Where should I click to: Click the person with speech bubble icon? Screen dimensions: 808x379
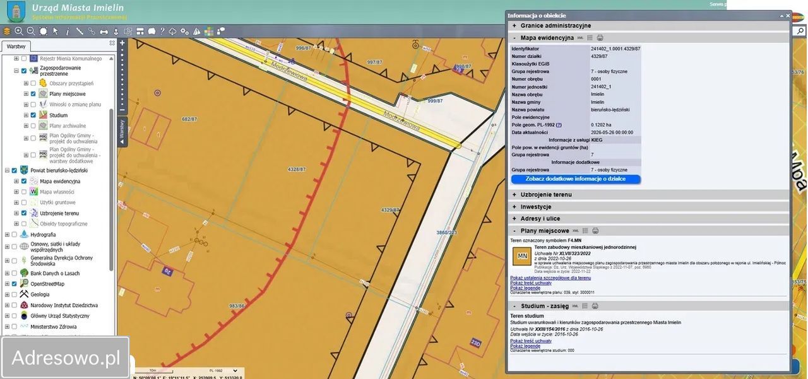220,31
